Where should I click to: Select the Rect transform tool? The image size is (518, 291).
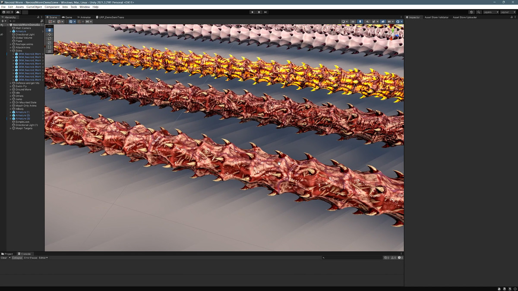pyautogui.click(x=50, y=47)
